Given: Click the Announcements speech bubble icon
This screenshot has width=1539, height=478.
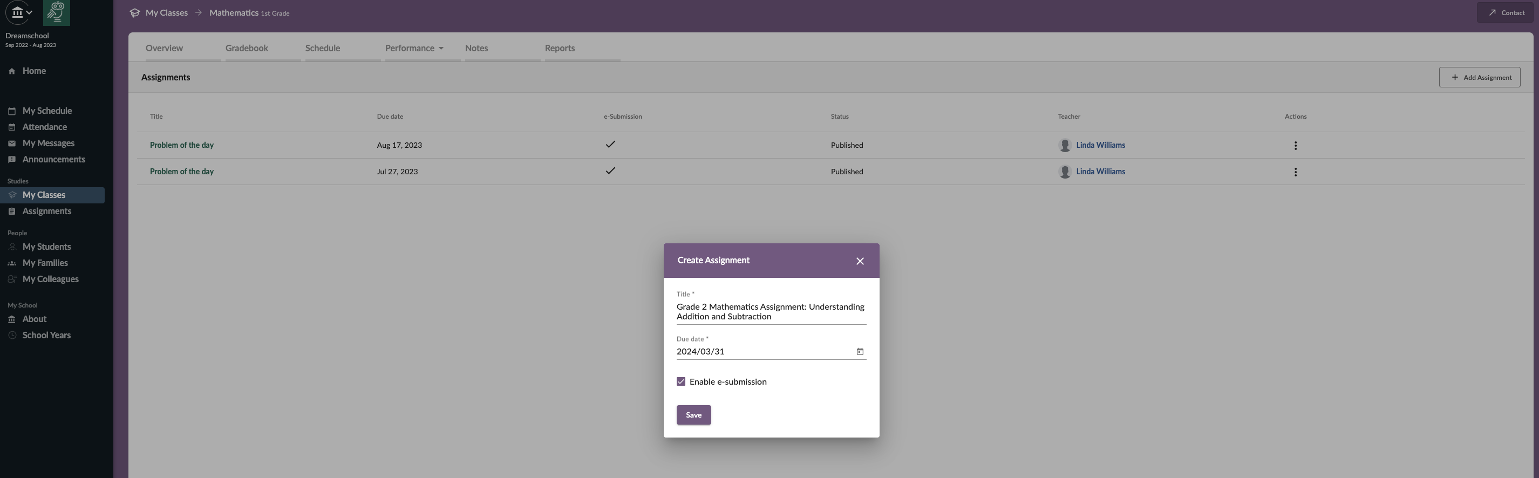Looking at the screenshot, I should pos(12,160).
